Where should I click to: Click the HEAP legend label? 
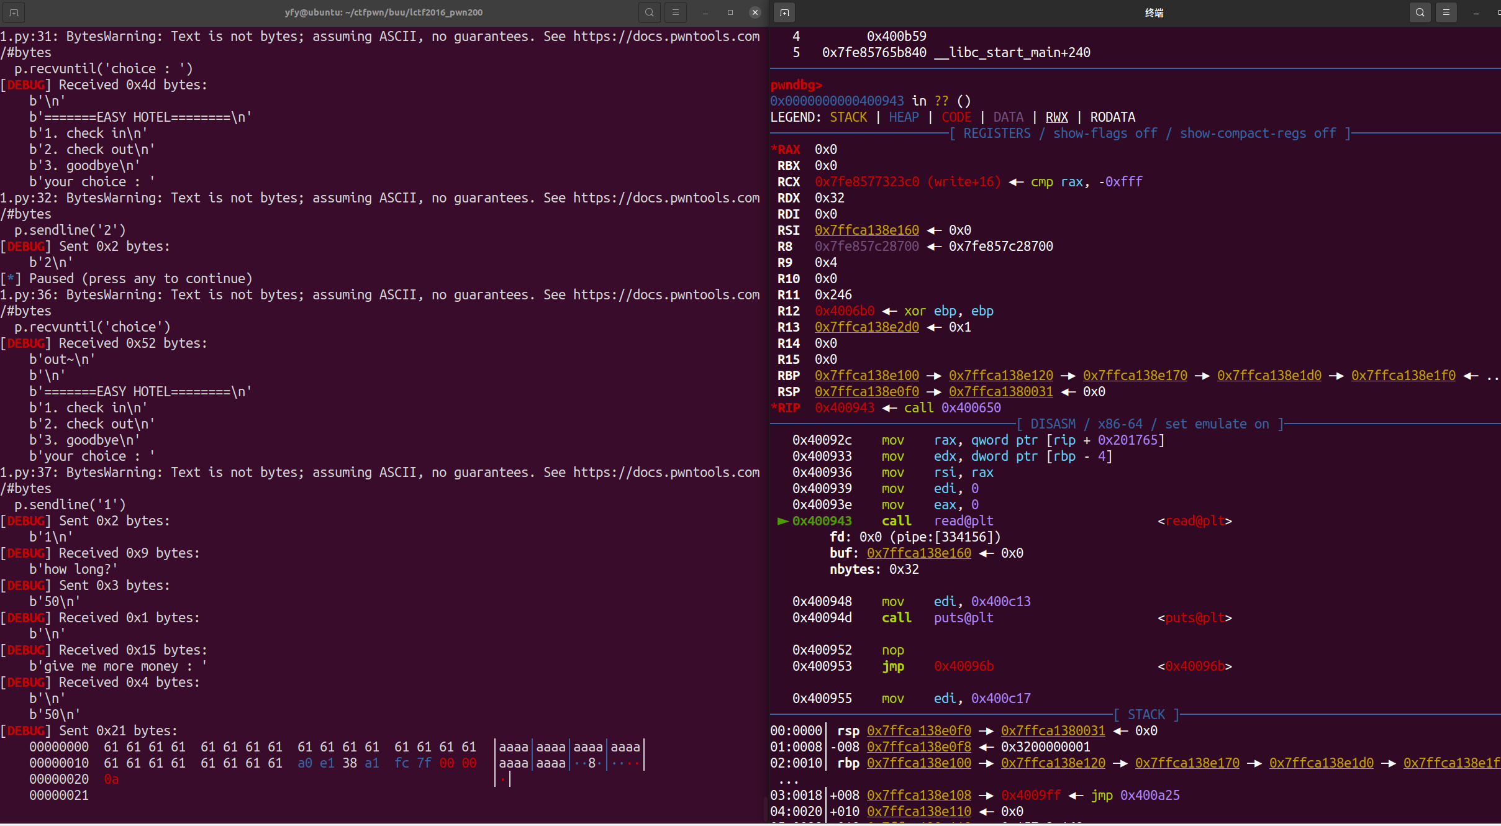tap(904, 117)
